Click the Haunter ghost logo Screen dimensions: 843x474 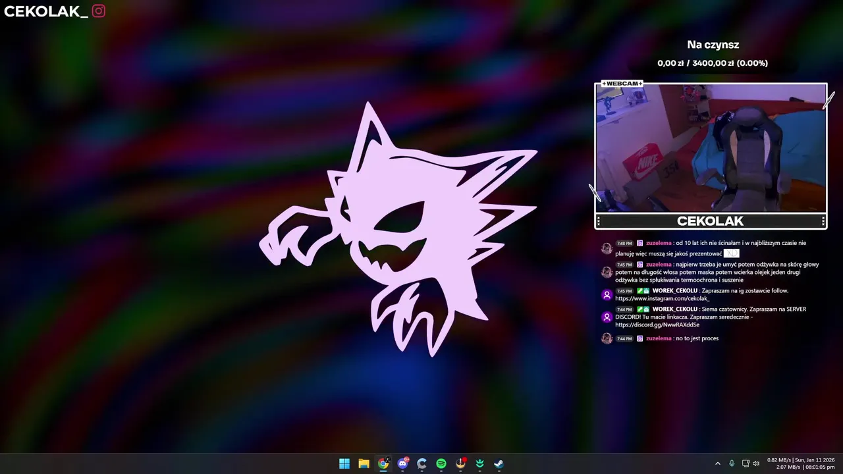[400, 228]
